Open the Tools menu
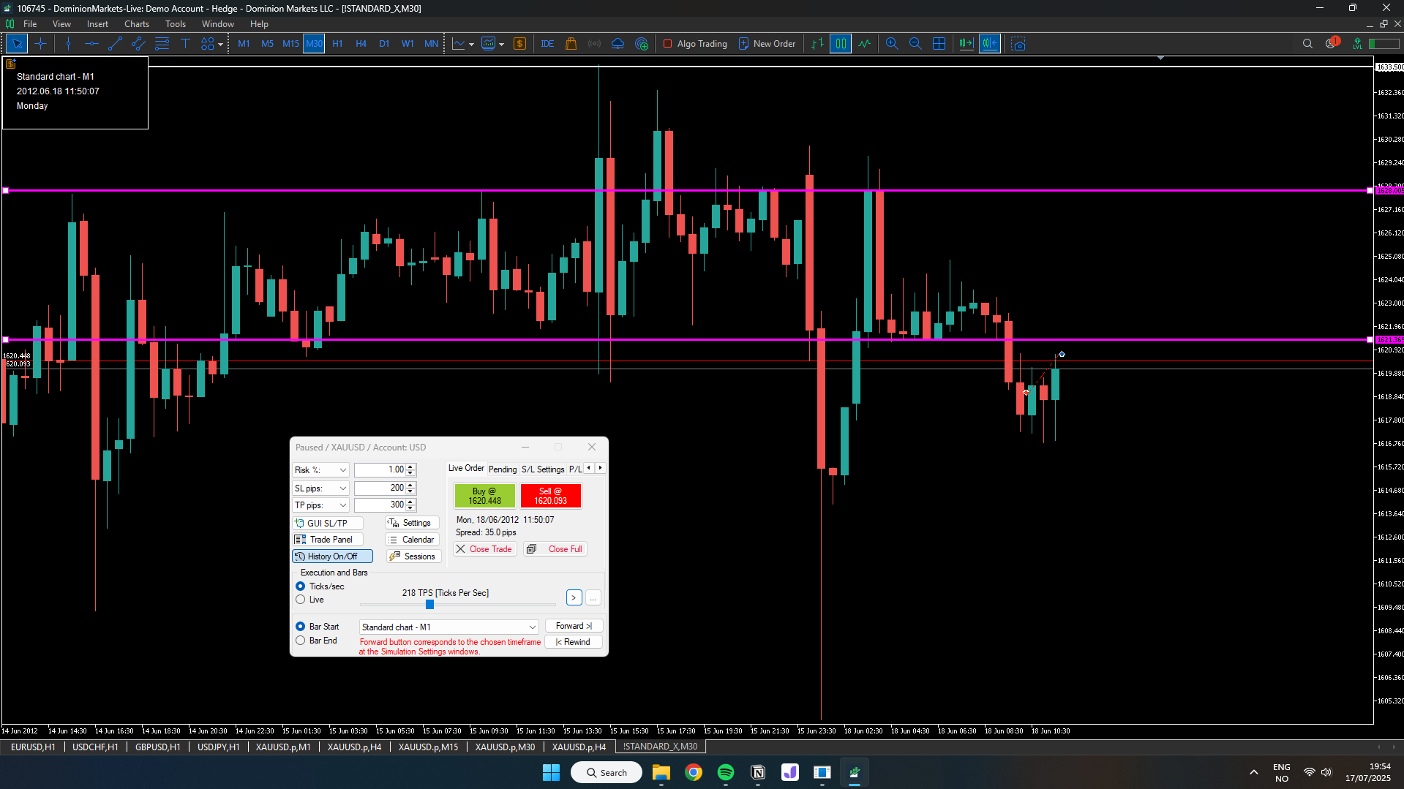This screenshot has height=789, width=1404. pos(176,24)
